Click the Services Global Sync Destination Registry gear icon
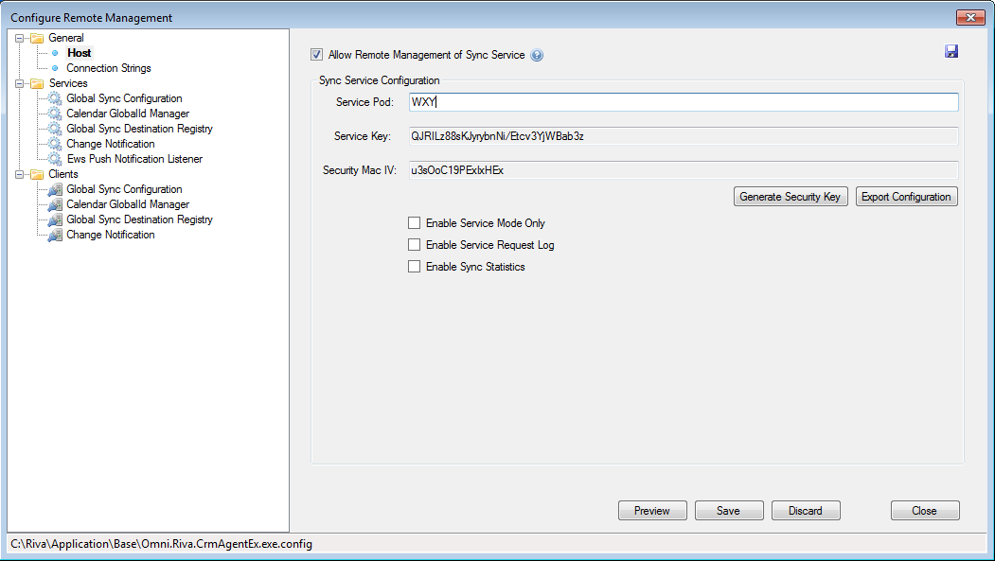Viewport: 995px width, 561px height. click(x=55, y=129)
